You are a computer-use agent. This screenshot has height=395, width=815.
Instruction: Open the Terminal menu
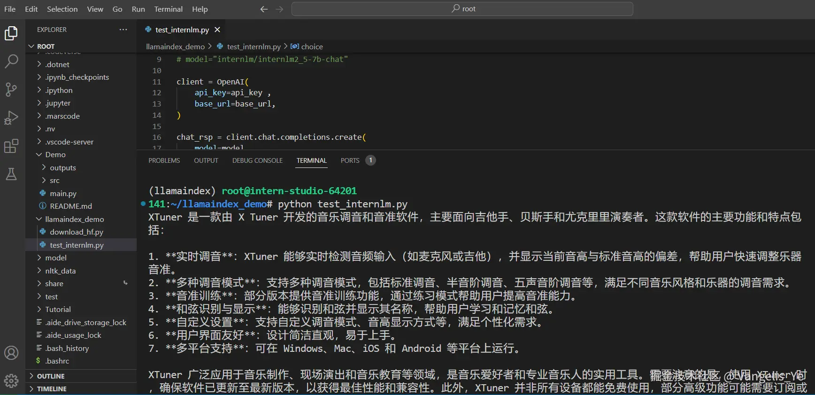pos(168,9)
